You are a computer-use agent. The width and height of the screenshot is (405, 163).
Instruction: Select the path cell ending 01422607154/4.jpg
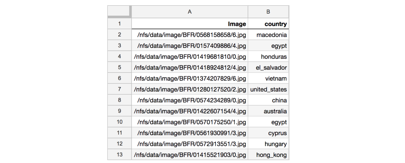190,111
